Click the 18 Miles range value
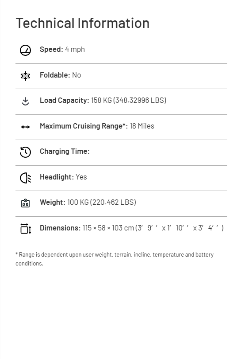The image size is (241, 359). pyautogui.click(x=142, y=126)
